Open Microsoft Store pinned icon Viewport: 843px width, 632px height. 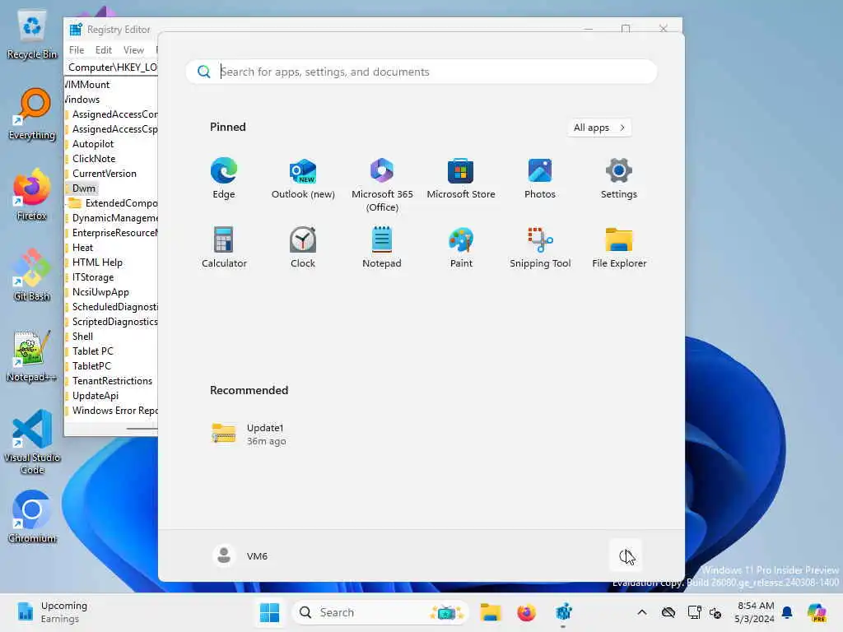tap(461, 179)
